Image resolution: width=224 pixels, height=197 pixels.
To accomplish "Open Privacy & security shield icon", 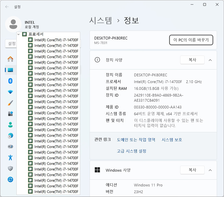I will [x=10, y=169].
